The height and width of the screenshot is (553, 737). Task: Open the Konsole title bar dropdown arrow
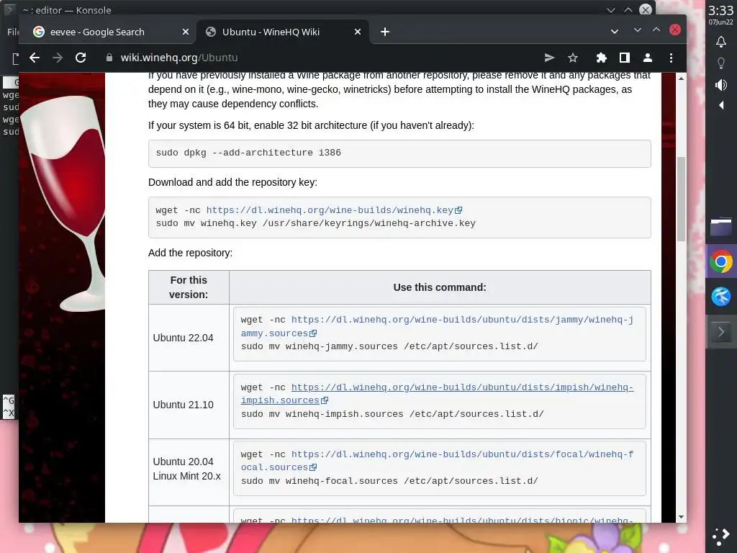pos(610,10)
